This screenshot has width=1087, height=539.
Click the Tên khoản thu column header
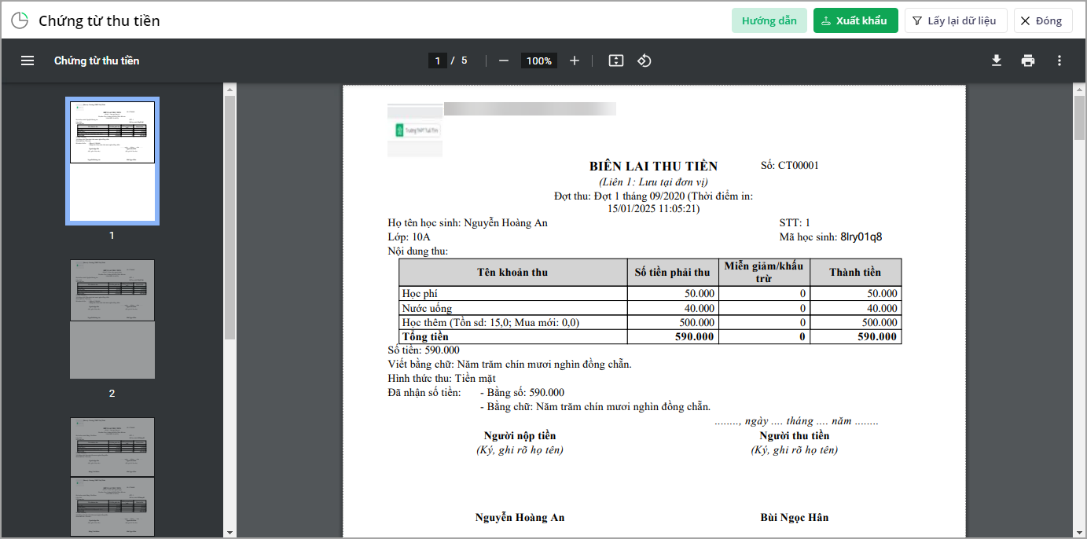pos(512,273)
